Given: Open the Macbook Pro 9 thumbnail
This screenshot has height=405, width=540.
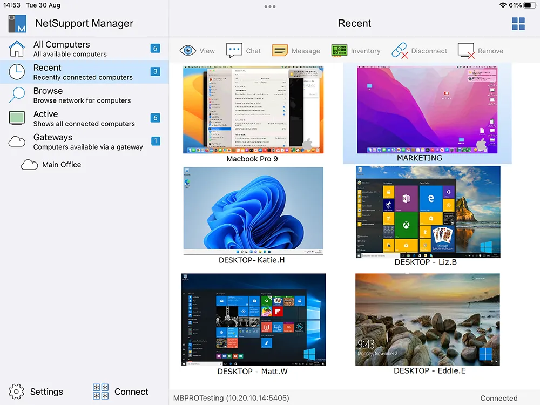Looking at the screenshot, I should (x=253, y=110).
